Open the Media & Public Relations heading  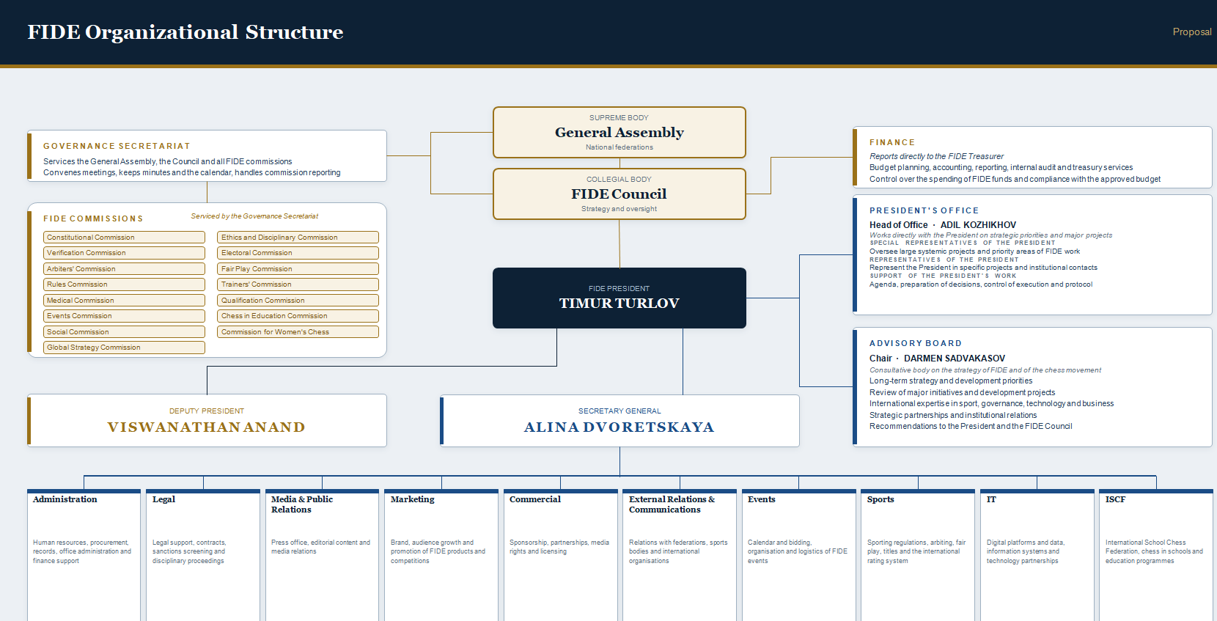(302, 504)
